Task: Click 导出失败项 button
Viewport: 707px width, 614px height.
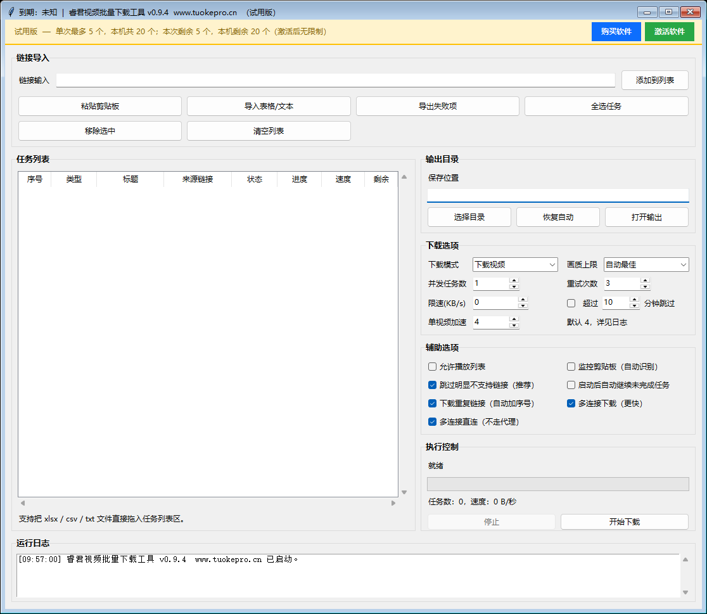Action: pyautogui.click(x=437, y=106)
